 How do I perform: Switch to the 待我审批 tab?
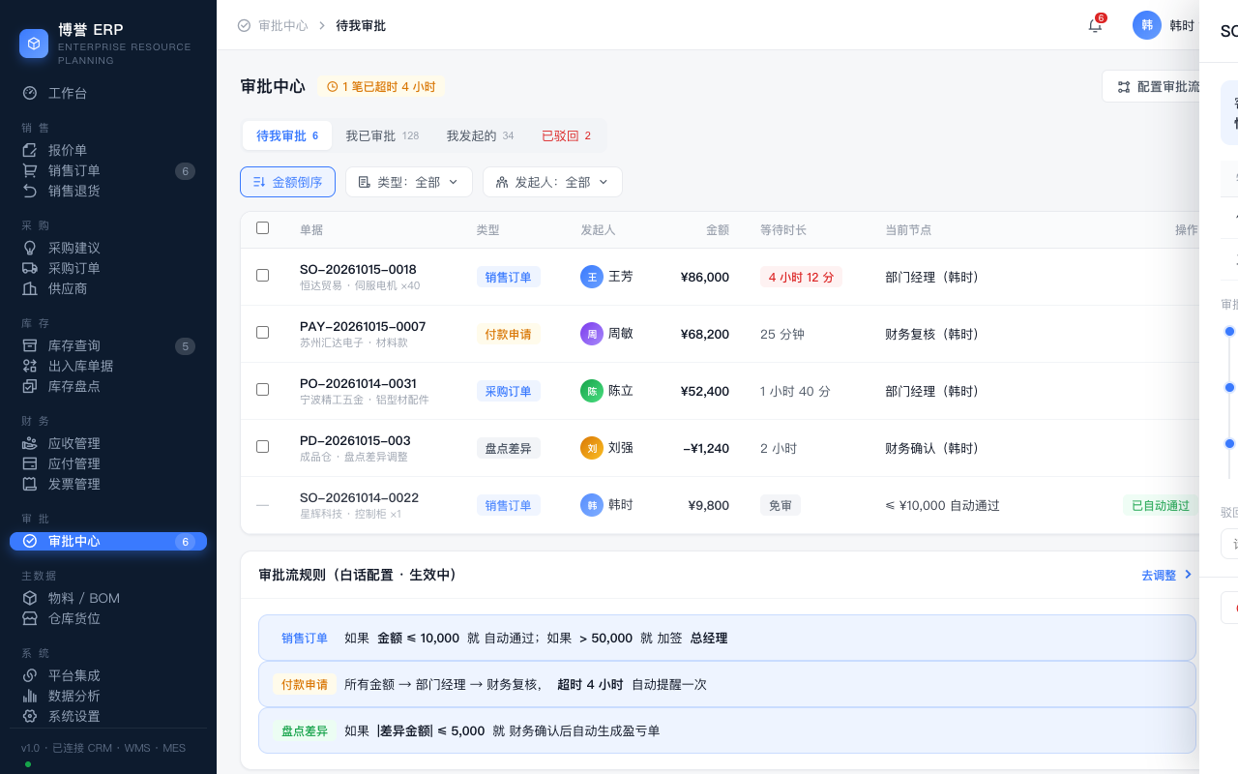click(287, 135)
